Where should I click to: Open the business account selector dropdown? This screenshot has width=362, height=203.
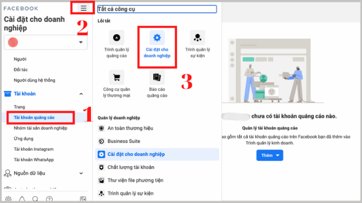tap(46, 42)
